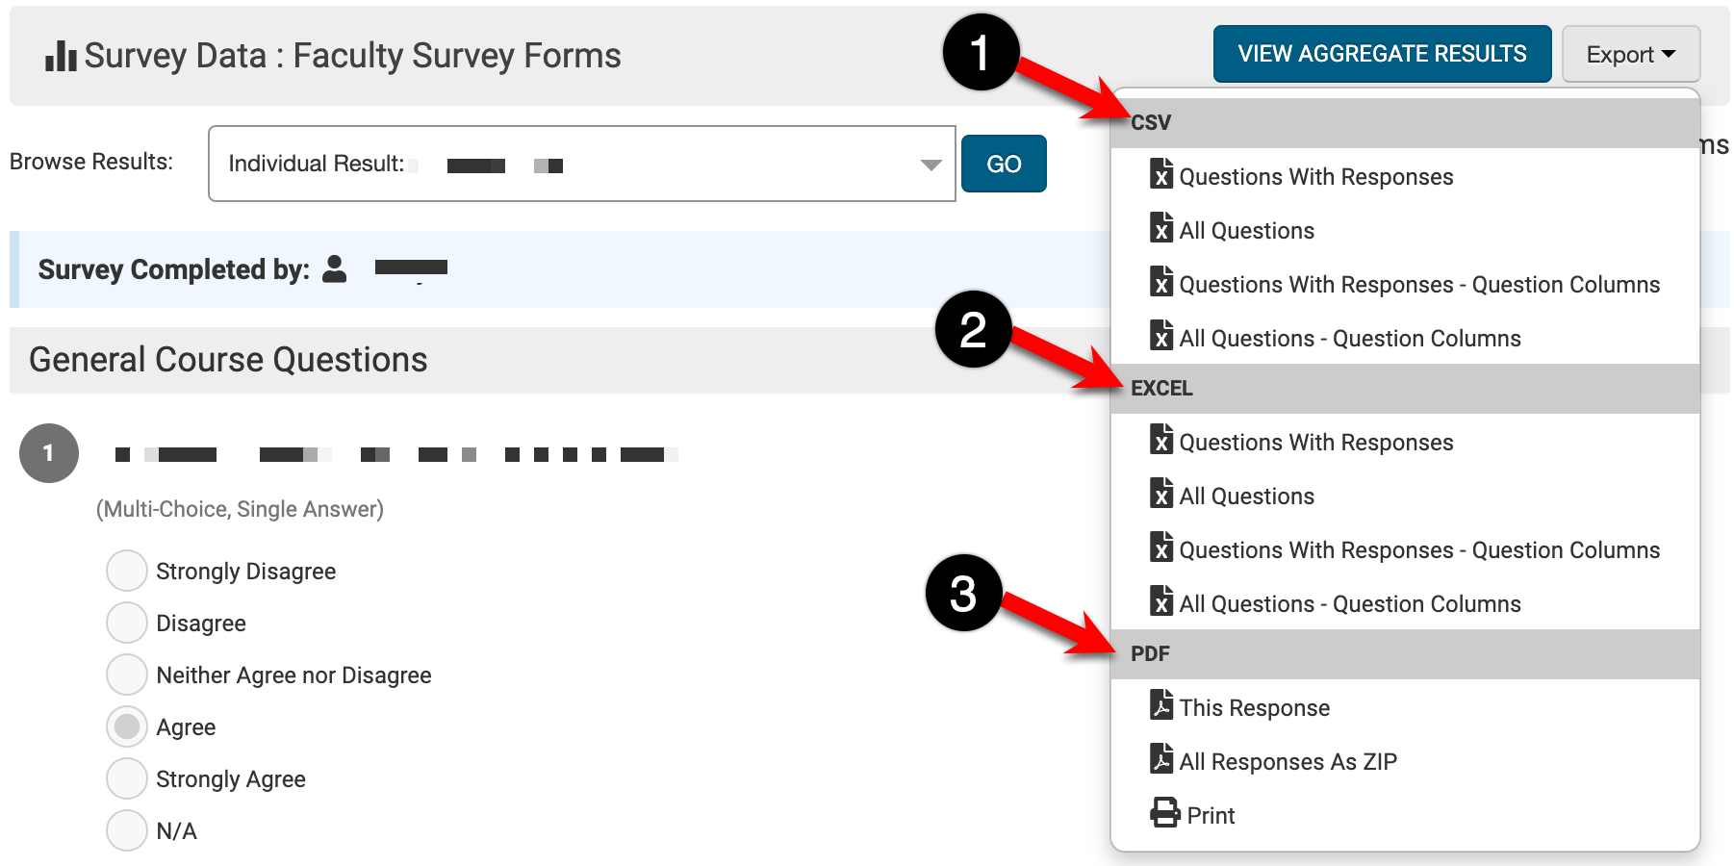This screenshot has width=1734, height=866.
Task: Choose the Strongly Agree option
Action: coord(127,778)
